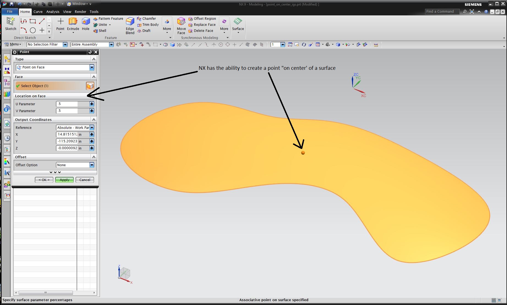Open the Curve ribbon tab
This screenshot has width=507, height=305.
38,12
